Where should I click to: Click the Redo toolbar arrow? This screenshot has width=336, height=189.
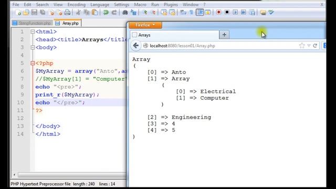click(x=114, y=13)
